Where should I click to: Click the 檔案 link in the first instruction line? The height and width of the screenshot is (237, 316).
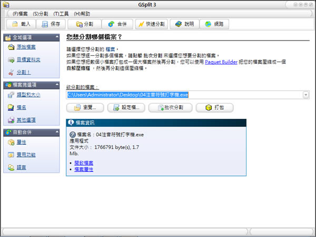click(x=110, y=49)
